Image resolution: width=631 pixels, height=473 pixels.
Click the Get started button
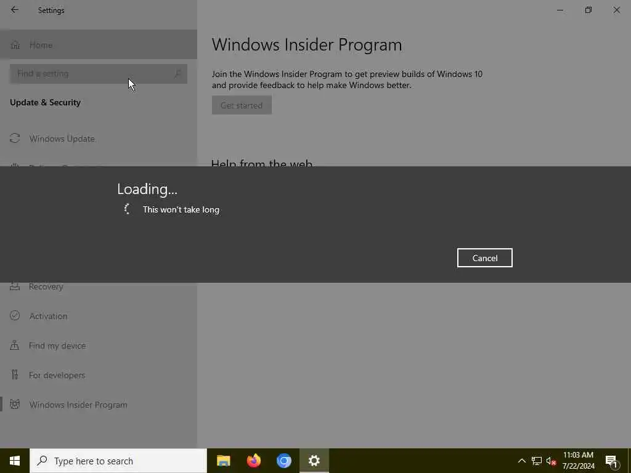(242, 105)
